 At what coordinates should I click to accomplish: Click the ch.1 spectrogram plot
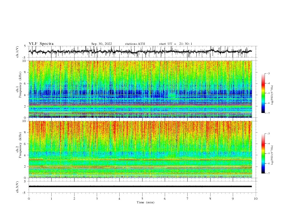coord(140,89)
